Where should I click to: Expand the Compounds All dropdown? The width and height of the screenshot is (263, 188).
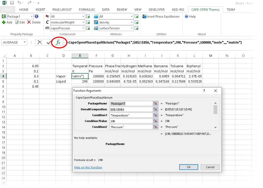83,16
